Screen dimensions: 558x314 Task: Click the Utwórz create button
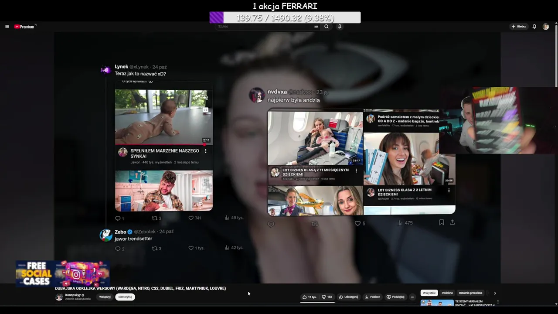(519, 27)
